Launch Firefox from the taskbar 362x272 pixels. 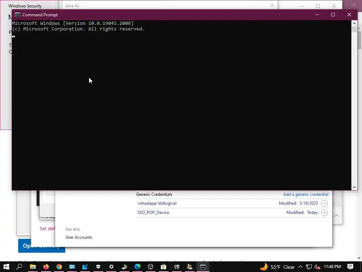tap(46, 267)
